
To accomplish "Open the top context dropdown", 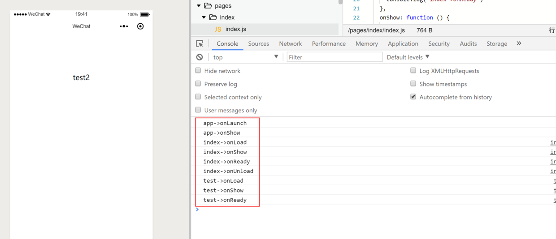I will tap(245, 57).
